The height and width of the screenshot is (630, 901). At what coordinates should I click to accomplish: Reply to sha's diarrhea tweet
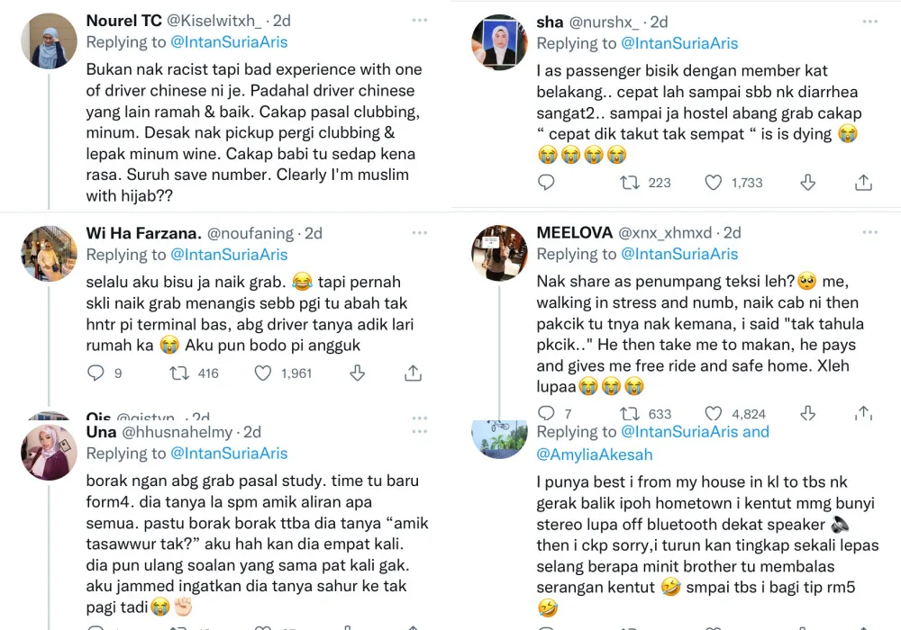(x=546, y=183)
